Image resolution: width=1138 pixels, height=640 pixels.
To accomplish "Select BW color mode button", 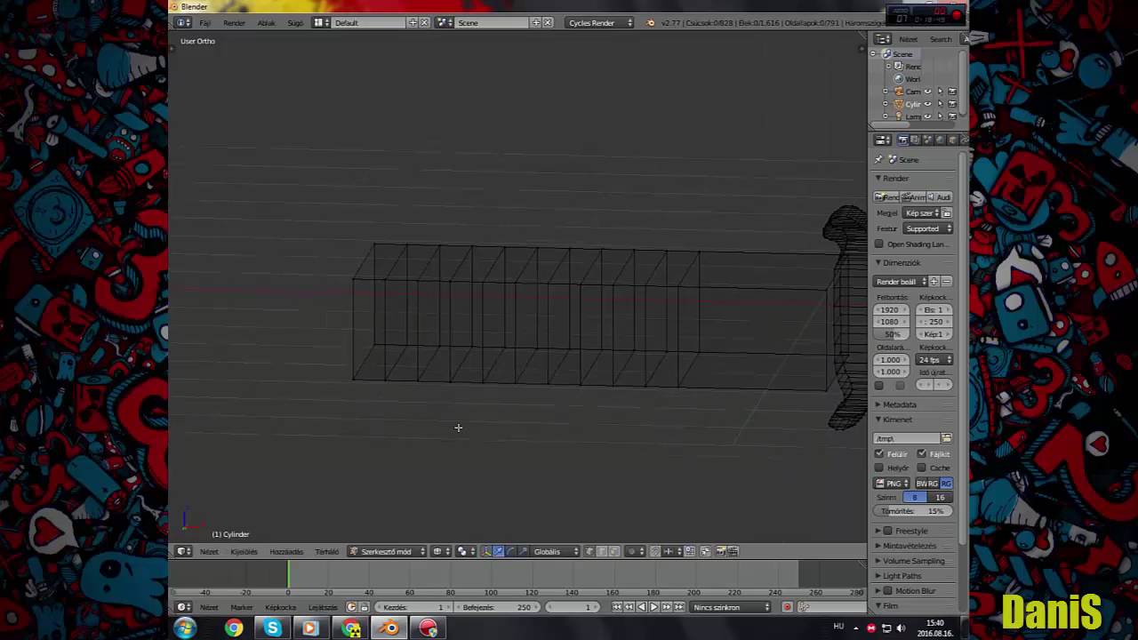I will point(921,484).
